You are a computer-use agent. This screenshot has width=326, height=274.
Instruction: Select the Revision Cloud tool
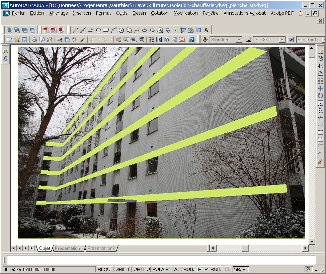coord(129,30)
